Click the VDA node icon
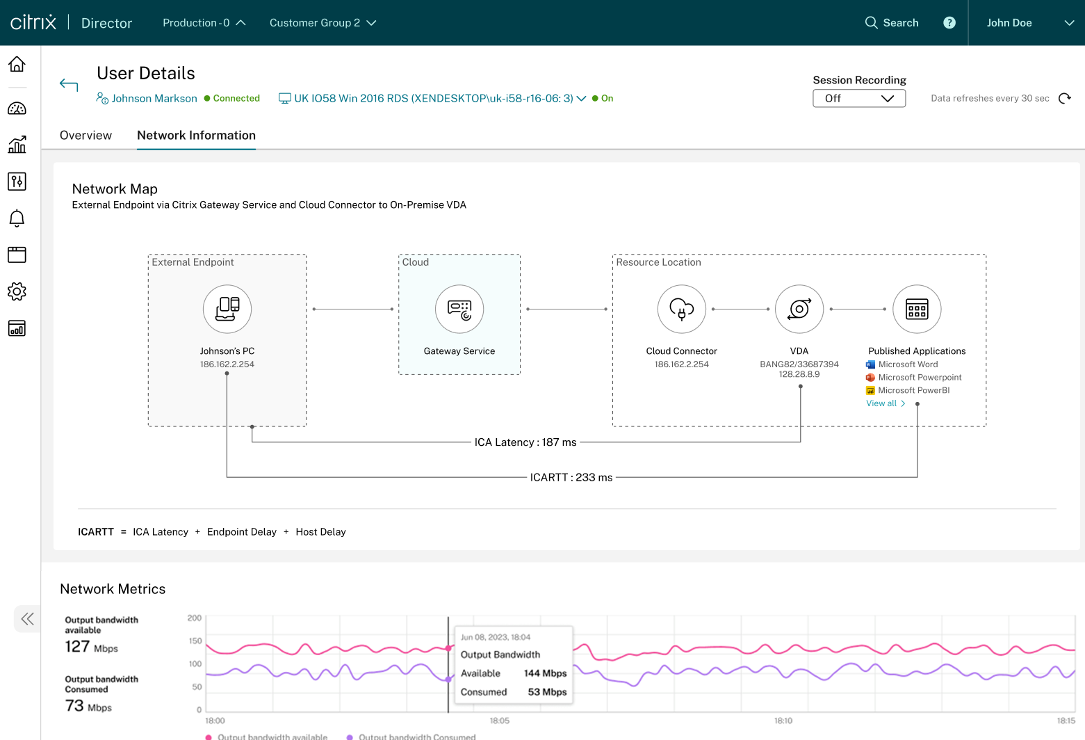This screenshot has height=740, width=1085. coord(799,309)
